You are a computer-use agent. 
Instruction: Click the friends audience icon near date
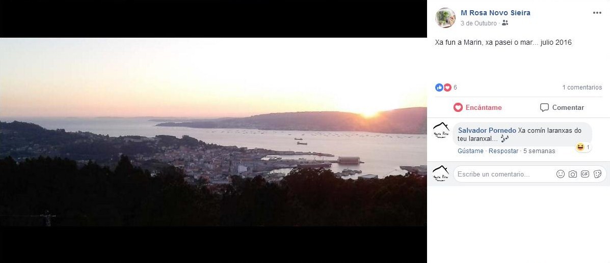click(x=505, y=23)
